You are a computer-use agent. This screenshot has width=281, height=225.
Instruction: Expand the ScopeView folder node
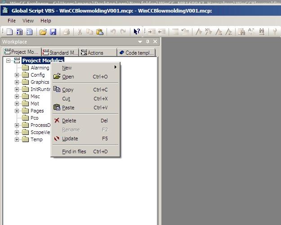17,132
